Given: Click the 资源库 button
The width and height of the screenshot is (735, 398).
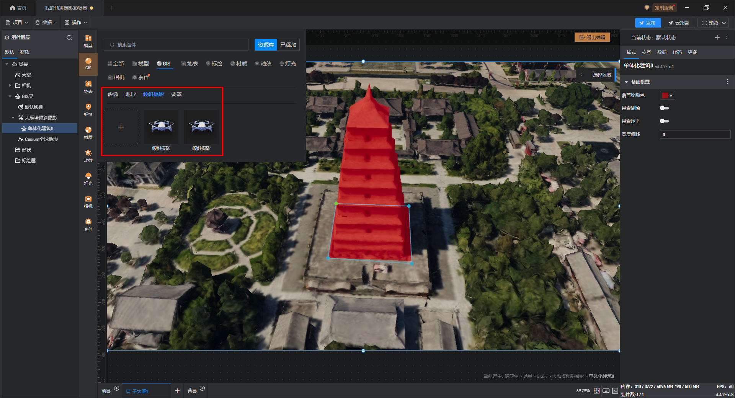Looking at the screenshot, I should [x=266, y=45].
